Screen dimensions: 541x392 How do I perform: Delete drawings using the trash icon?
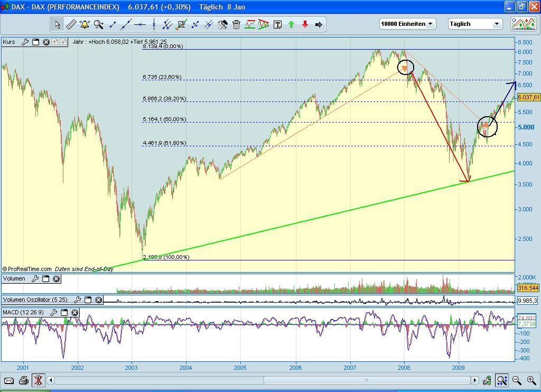(236, 24)
